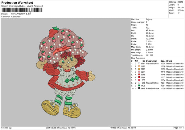185x130 pixels.
Task: Click thread code 1146
Action: [163, 75]
